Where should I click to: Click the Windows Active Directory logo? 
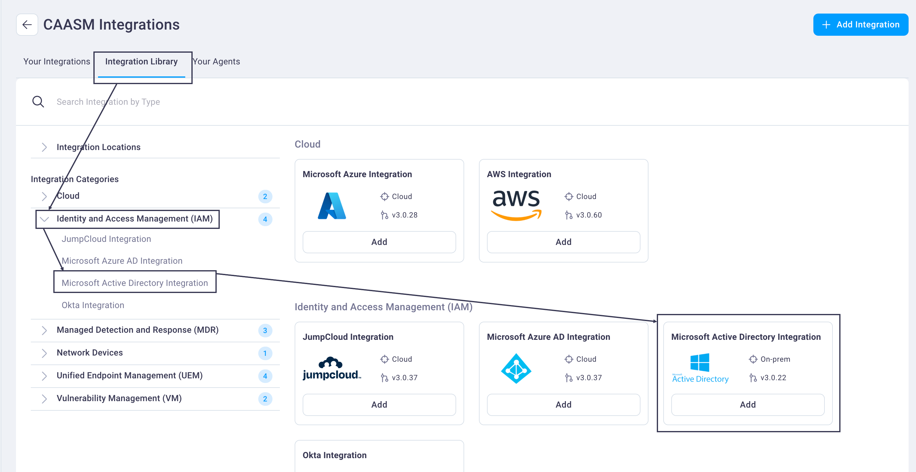coord(700,368)
